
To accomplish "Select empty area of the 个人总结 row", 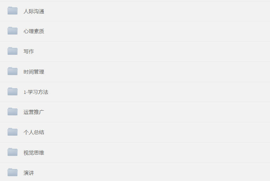I will [158, 133].
